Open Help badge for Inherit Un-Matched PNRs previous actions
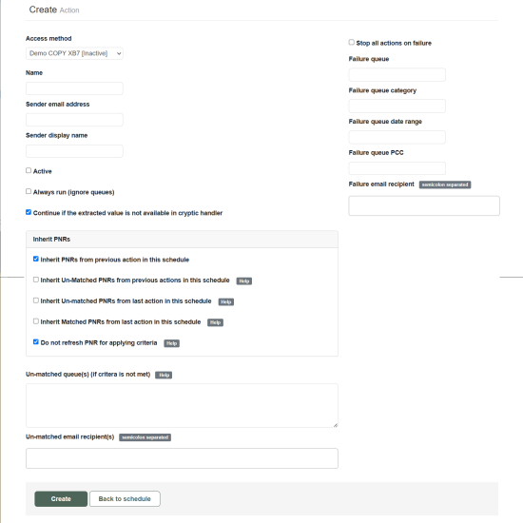 coord(244,281)
